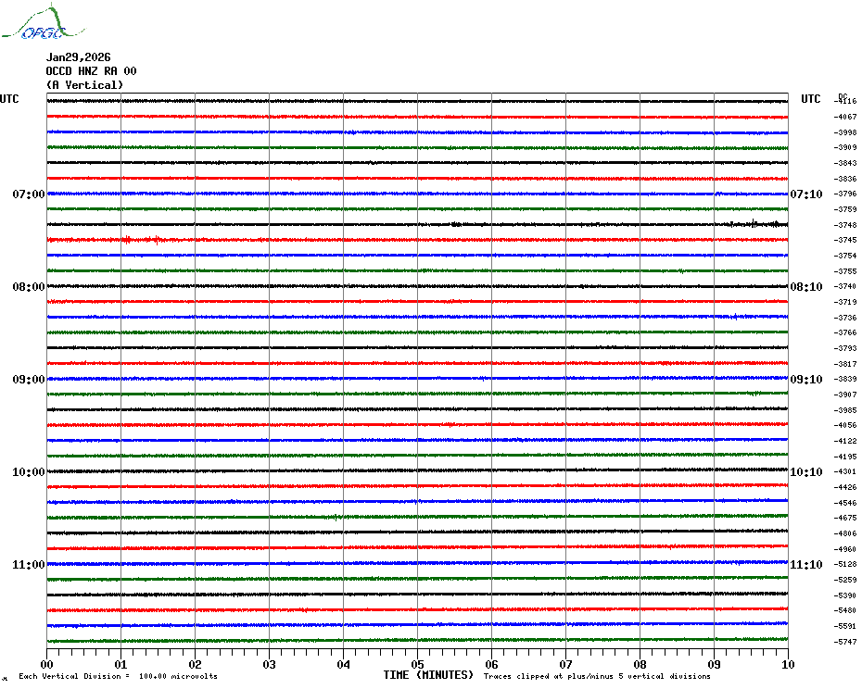Click the UTC label at top right
This screenshot has width=862, height=689.
pyautogui.click(x=811, y=99)
